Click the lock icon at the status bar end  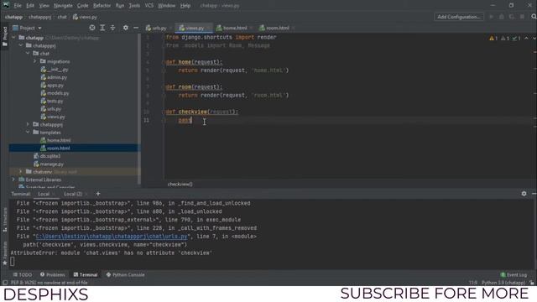pos(531,283)
